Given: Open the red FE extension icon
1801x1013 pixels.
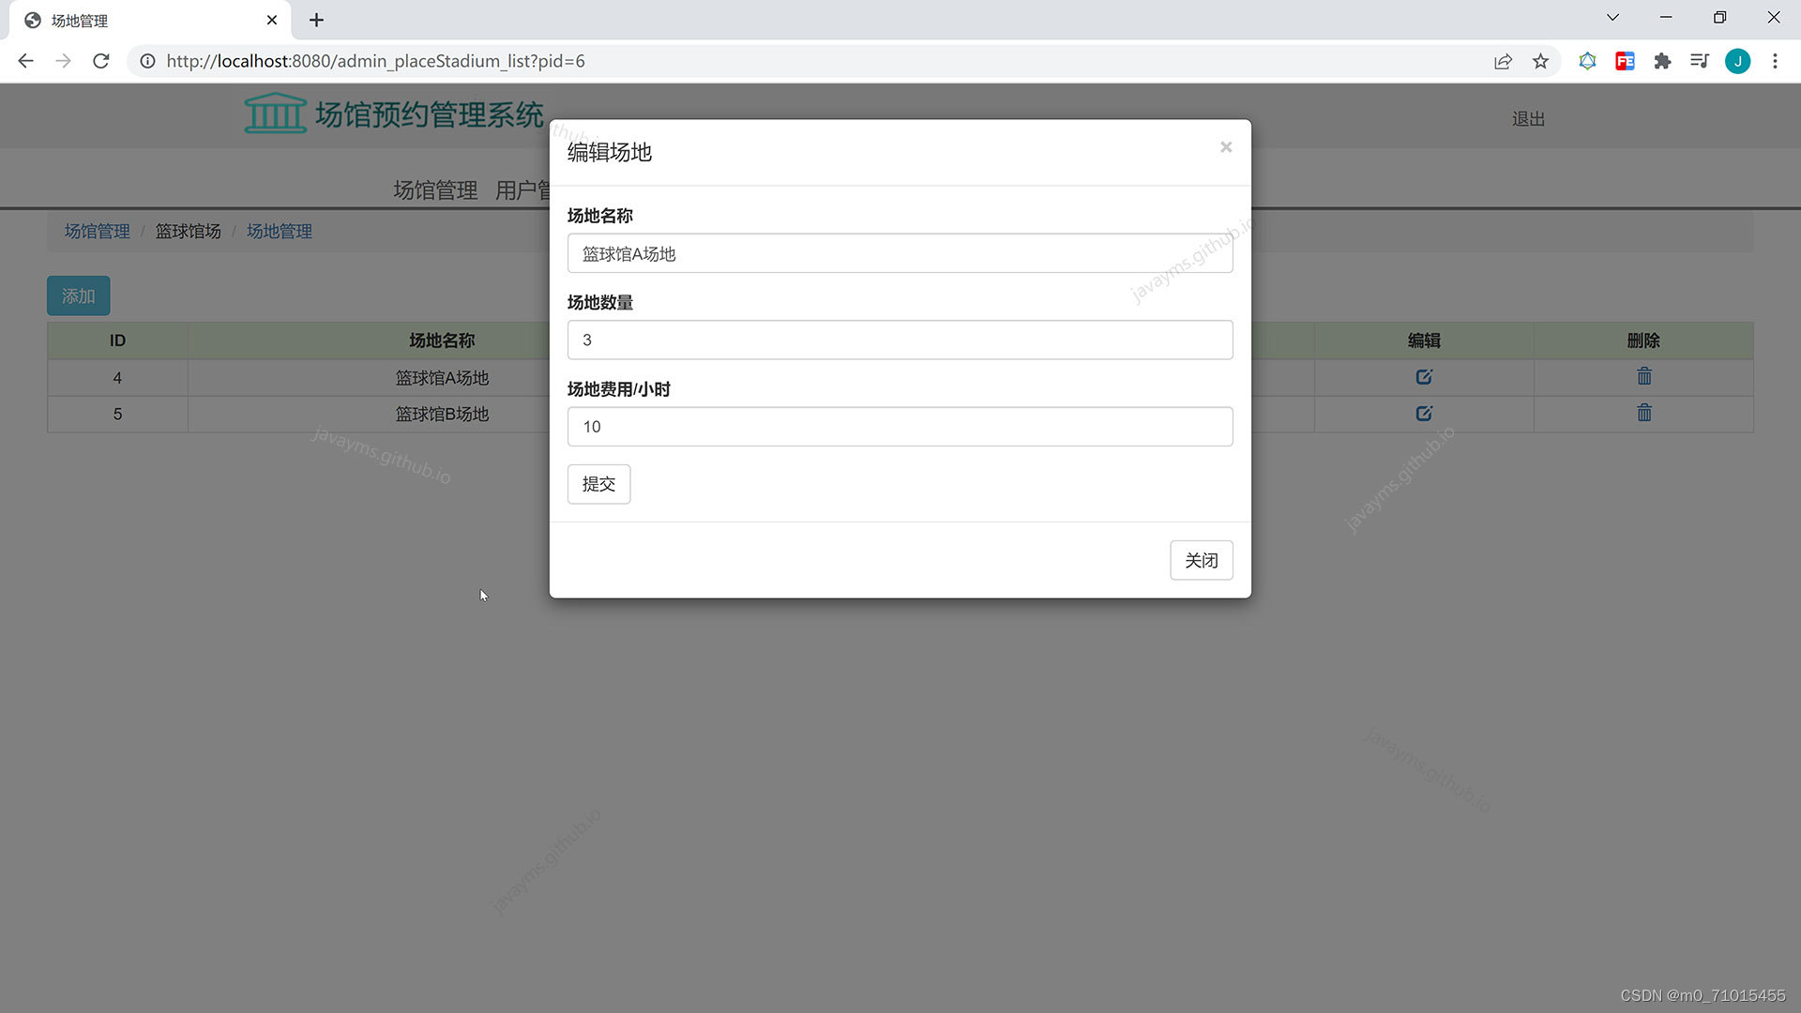Looking at the screenshot, I should [x=1625, y=61].
